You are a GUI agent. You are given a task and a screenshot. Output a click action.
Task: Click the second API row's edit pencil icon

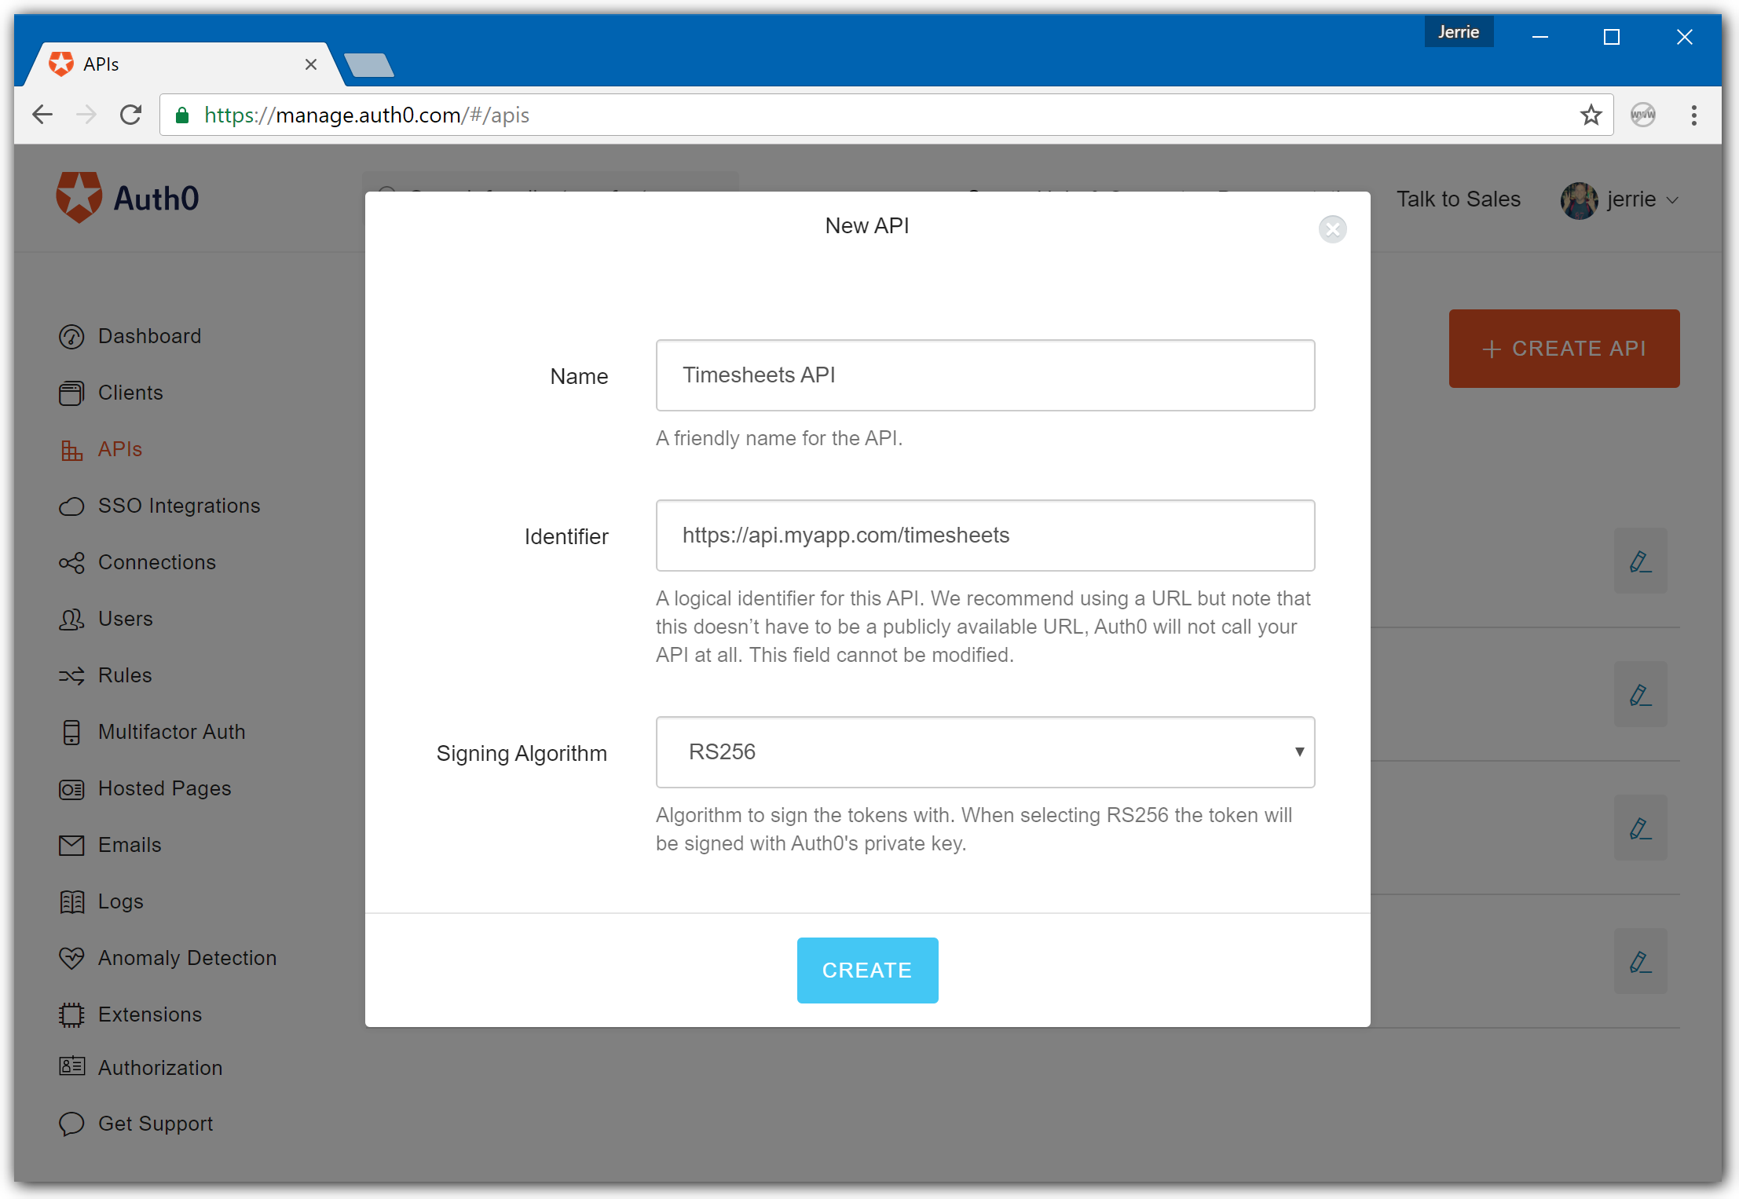(x=1640, y=694)
